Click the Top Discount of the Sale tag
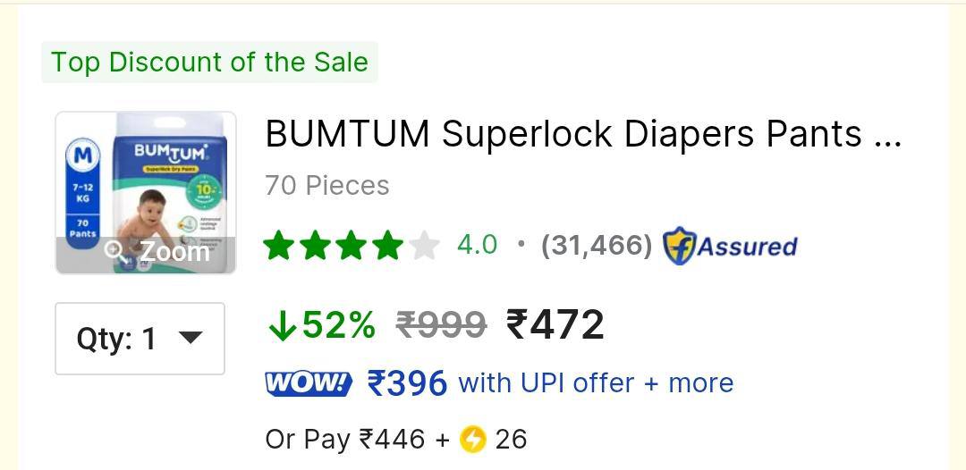This screenshot has height=470, width=966. pos(209,63)
